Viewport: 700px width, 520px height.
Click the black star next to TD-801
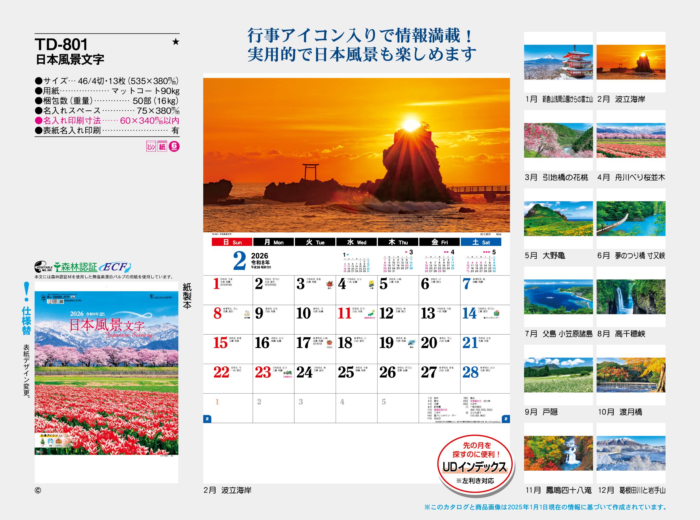coord(176,42)
